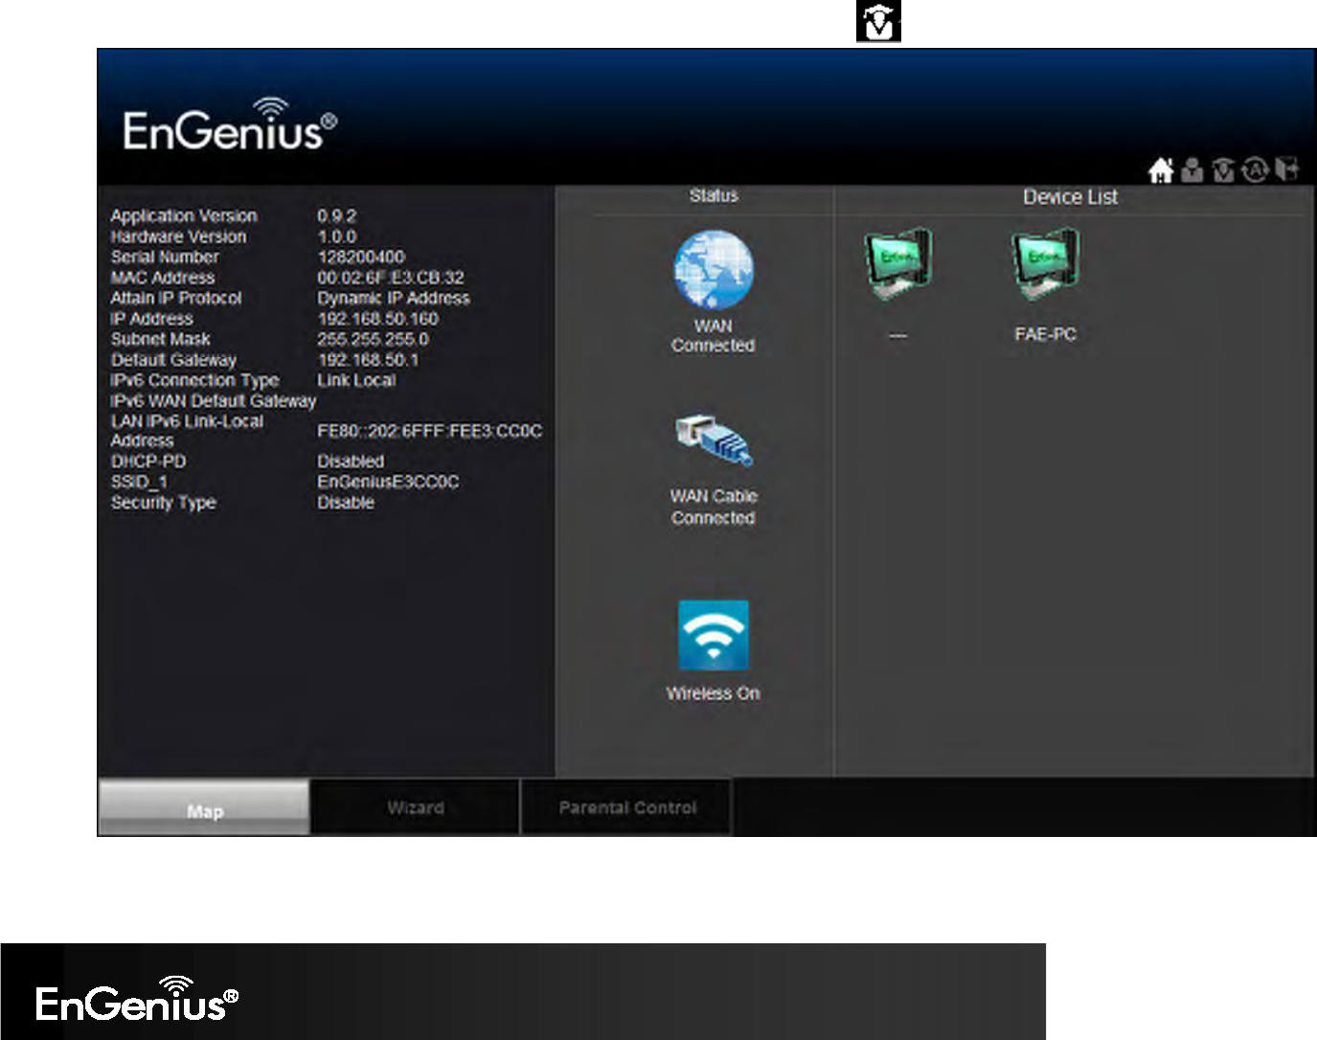Click the 'MAC Address' label
The image size is (1317, 1040).
click(163, 278)
